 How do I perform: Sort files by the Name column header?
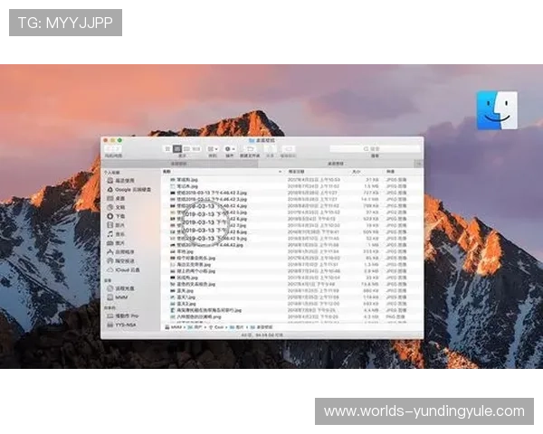click(167, 171)
